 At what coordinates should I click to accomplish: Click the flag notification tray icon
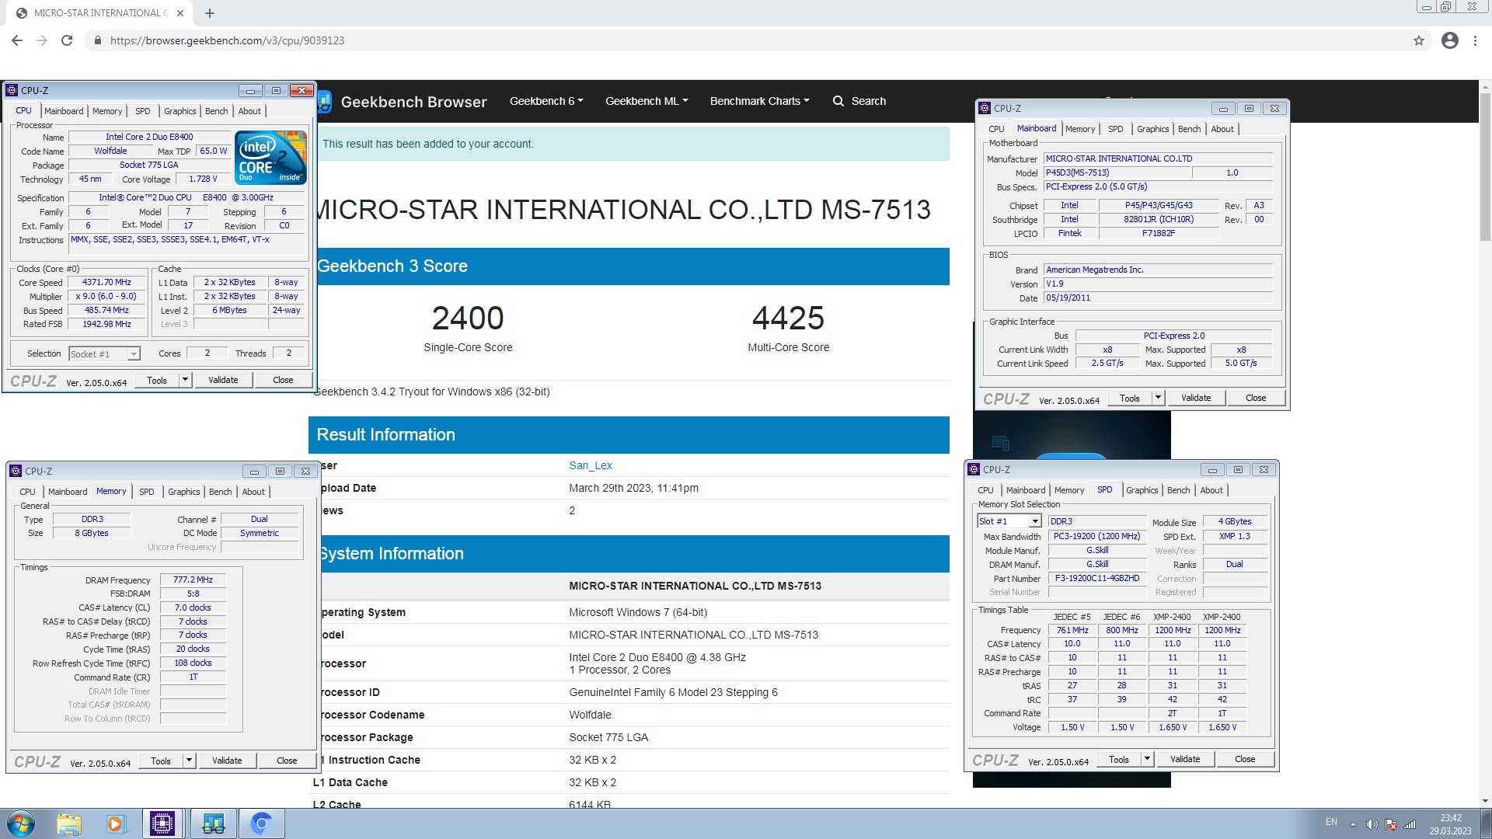[1391, 824]
